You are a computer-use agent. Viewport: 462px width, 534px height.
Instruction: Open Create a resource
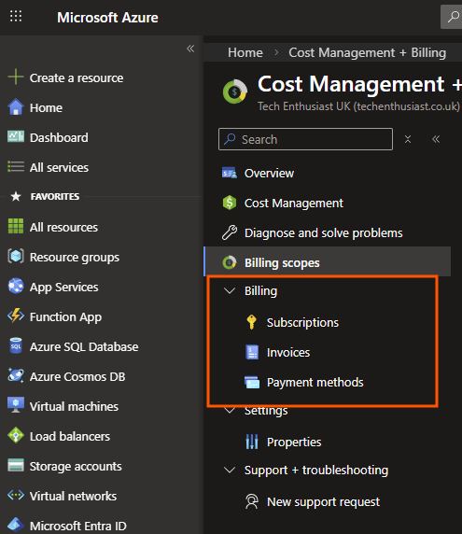77,78
